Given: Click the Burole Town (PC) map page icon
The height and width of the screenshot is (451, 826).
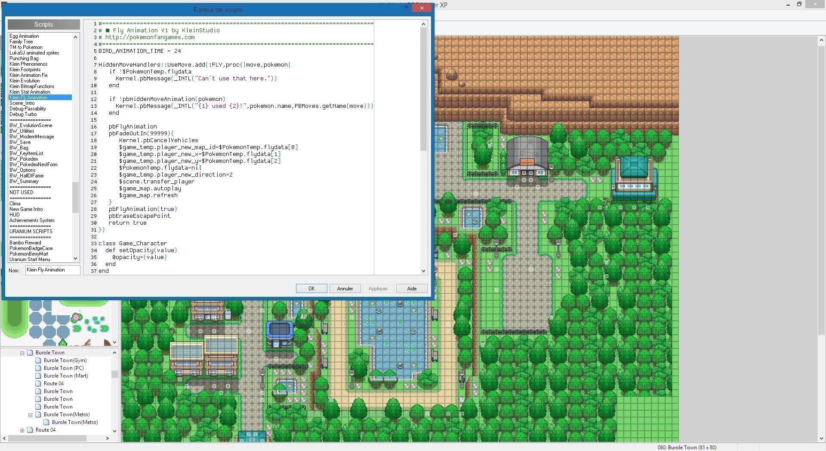Looking at the screenshot, I should (x=38, y=368).
